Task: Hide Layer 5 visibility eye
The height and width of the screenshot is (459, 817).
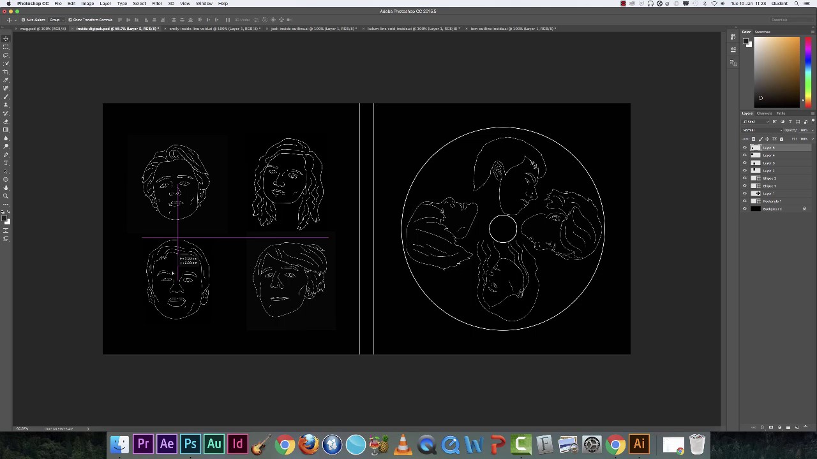Action: pos(744,147)
